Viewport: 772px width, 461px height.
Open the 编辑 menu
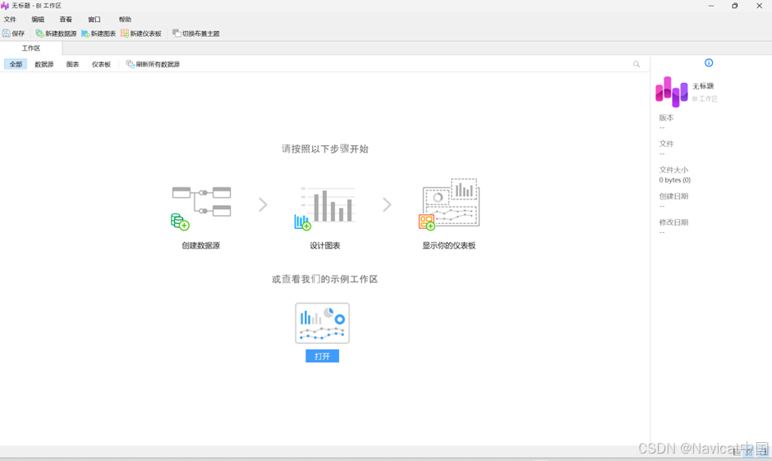tap(38, 19)
